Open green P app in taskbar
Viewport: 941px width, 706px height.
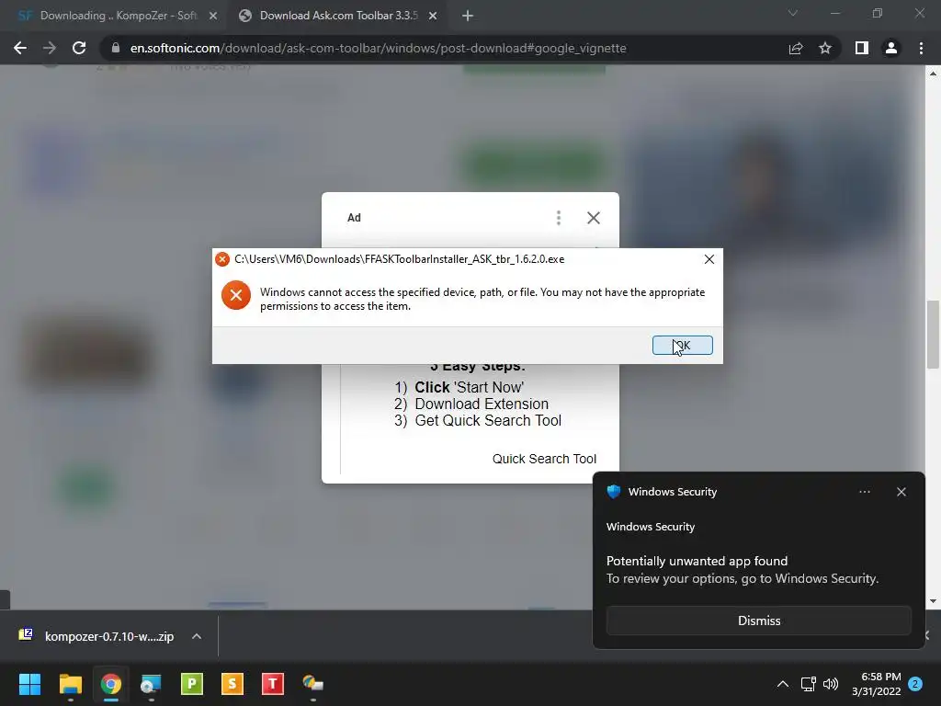click(192, 684)
